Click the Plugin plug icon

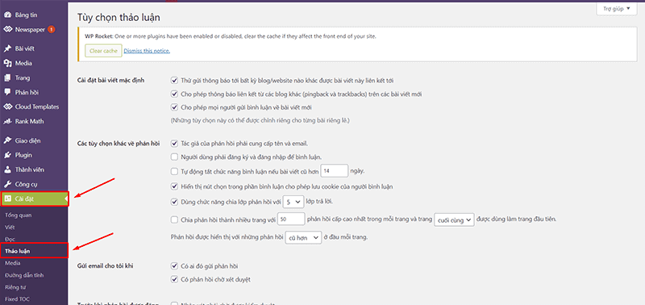click(x=7, y=155)
